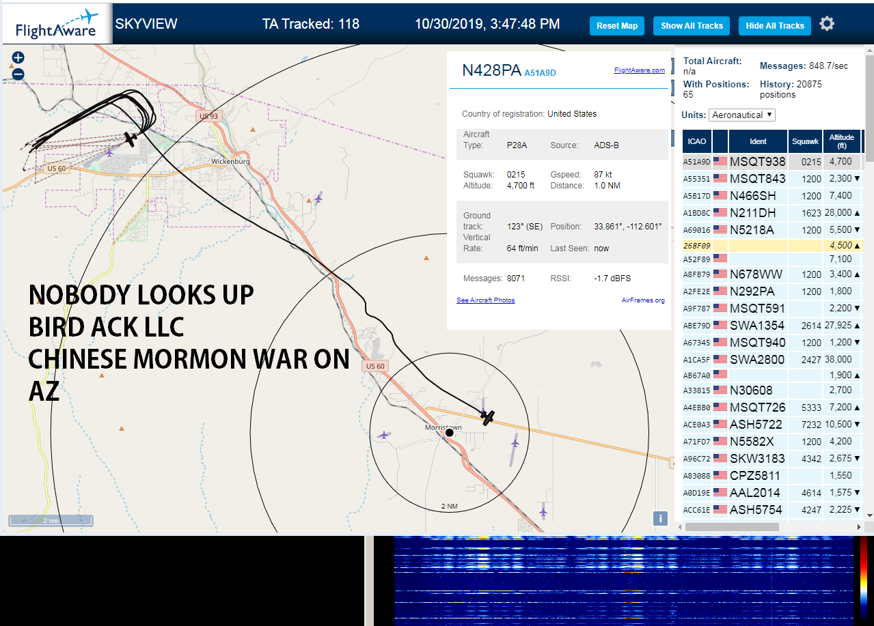Select the N678WW aircraft row
874x626 pixels.
pyautogui.click(x=771, y=274)
